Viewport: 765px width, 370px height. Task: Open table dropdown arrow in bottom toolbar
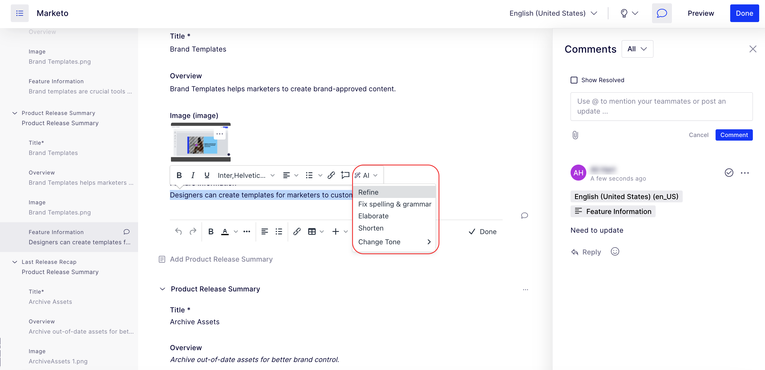tap(322, 232)
